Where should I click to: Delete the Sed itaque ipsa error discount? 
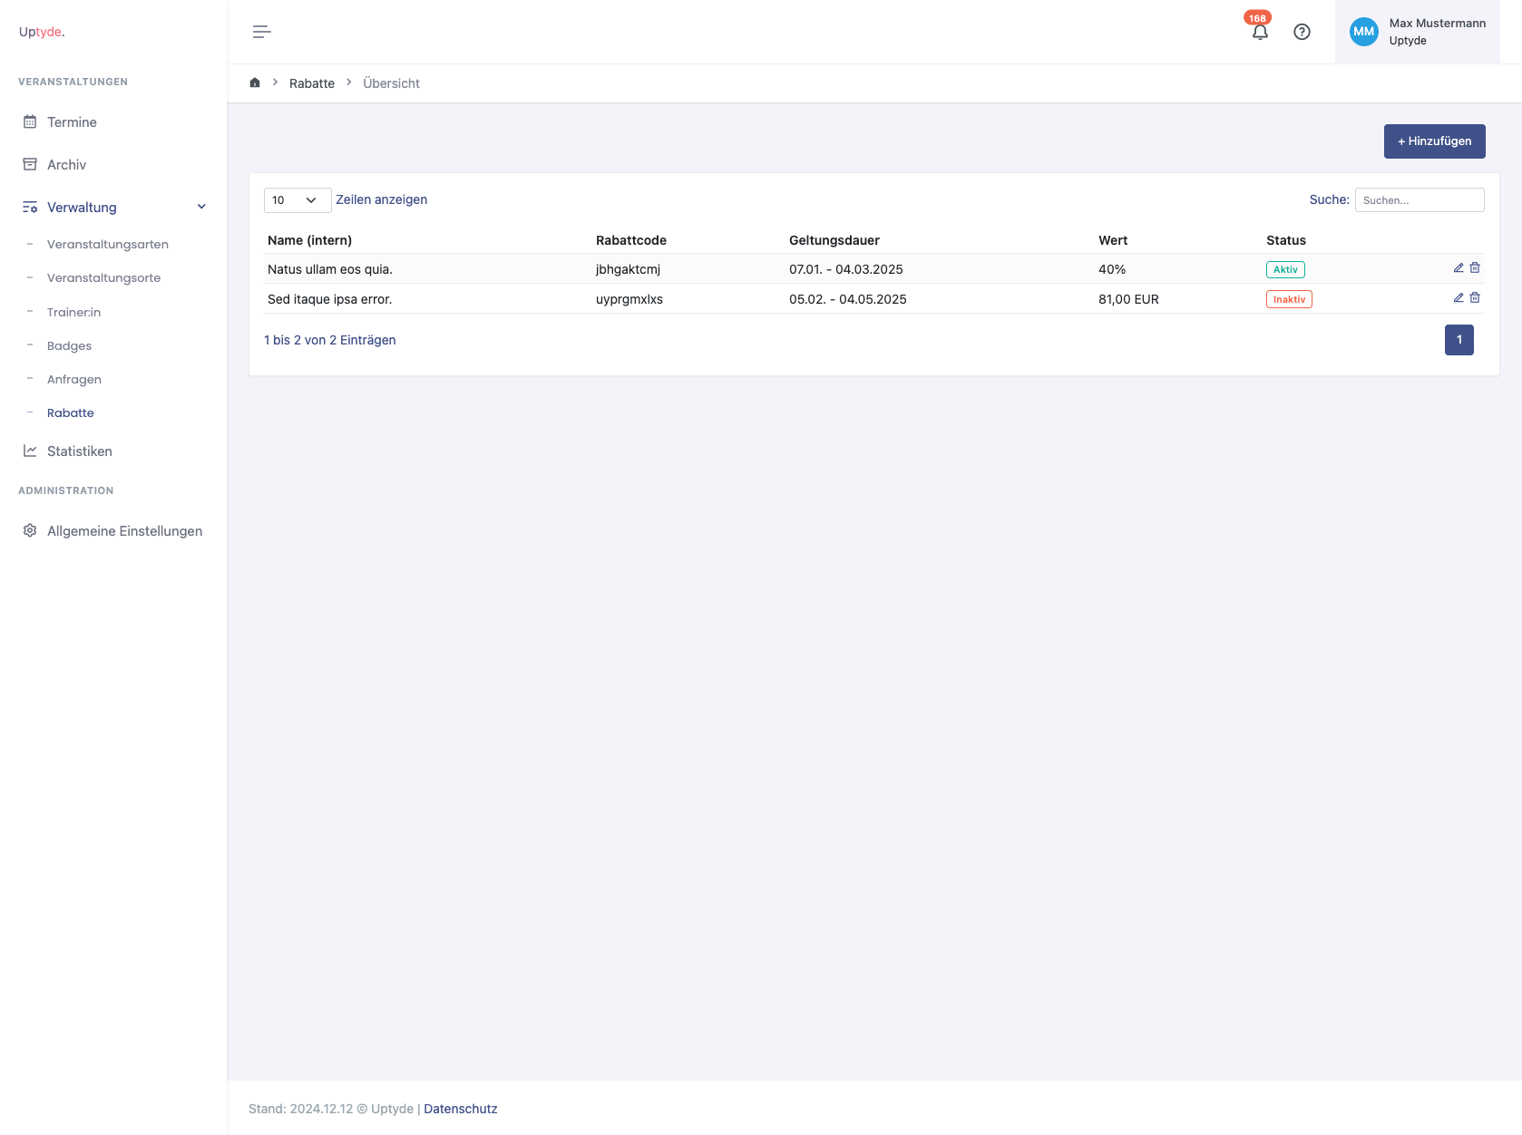[1475, 298]
